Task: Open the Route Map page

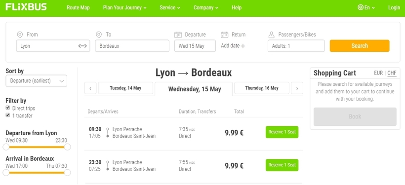Action: click(x=78, y=8)
